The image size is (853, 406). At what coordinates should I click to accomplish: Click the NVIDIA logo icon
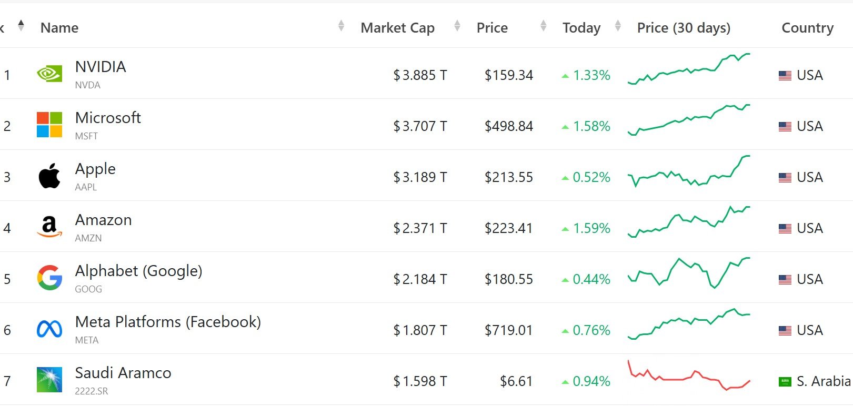coord(49,74)
